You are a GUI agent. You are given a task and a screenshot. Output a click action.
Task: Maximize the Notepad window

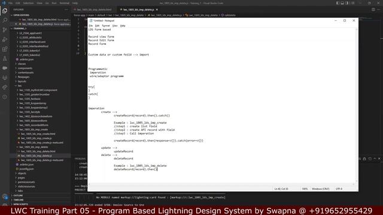[345, 20]
